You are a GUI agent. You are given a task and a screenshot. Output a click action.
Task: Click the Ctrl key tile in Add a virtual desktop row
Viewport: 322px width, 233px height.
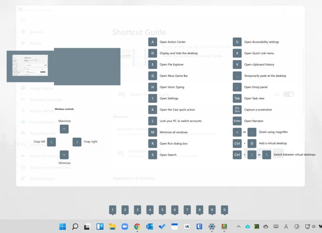[237, 144]
